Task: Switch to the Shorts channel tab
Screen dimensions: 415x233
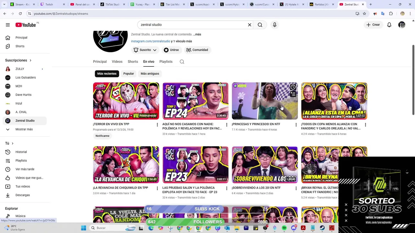Action: pyautogui.click(x=133, y=61)
